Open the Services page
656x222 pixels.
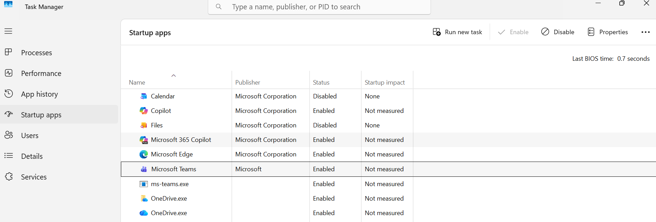[59, 177]
